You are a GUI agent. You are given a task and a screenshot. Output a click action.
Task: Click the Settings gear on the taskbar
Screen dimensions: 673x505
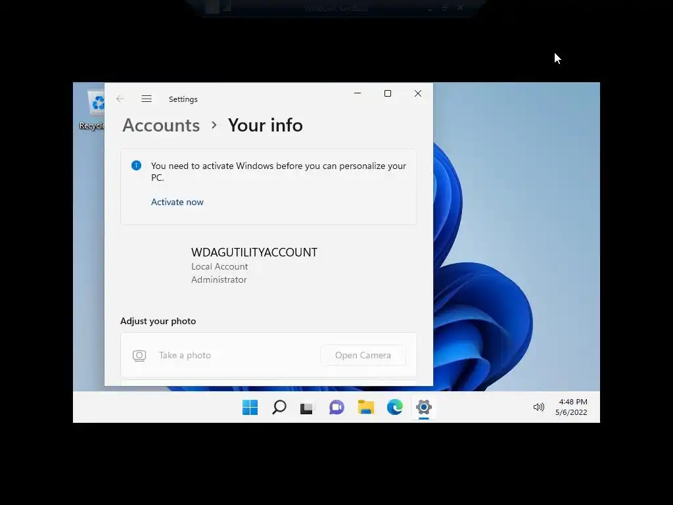pos(424,407)
